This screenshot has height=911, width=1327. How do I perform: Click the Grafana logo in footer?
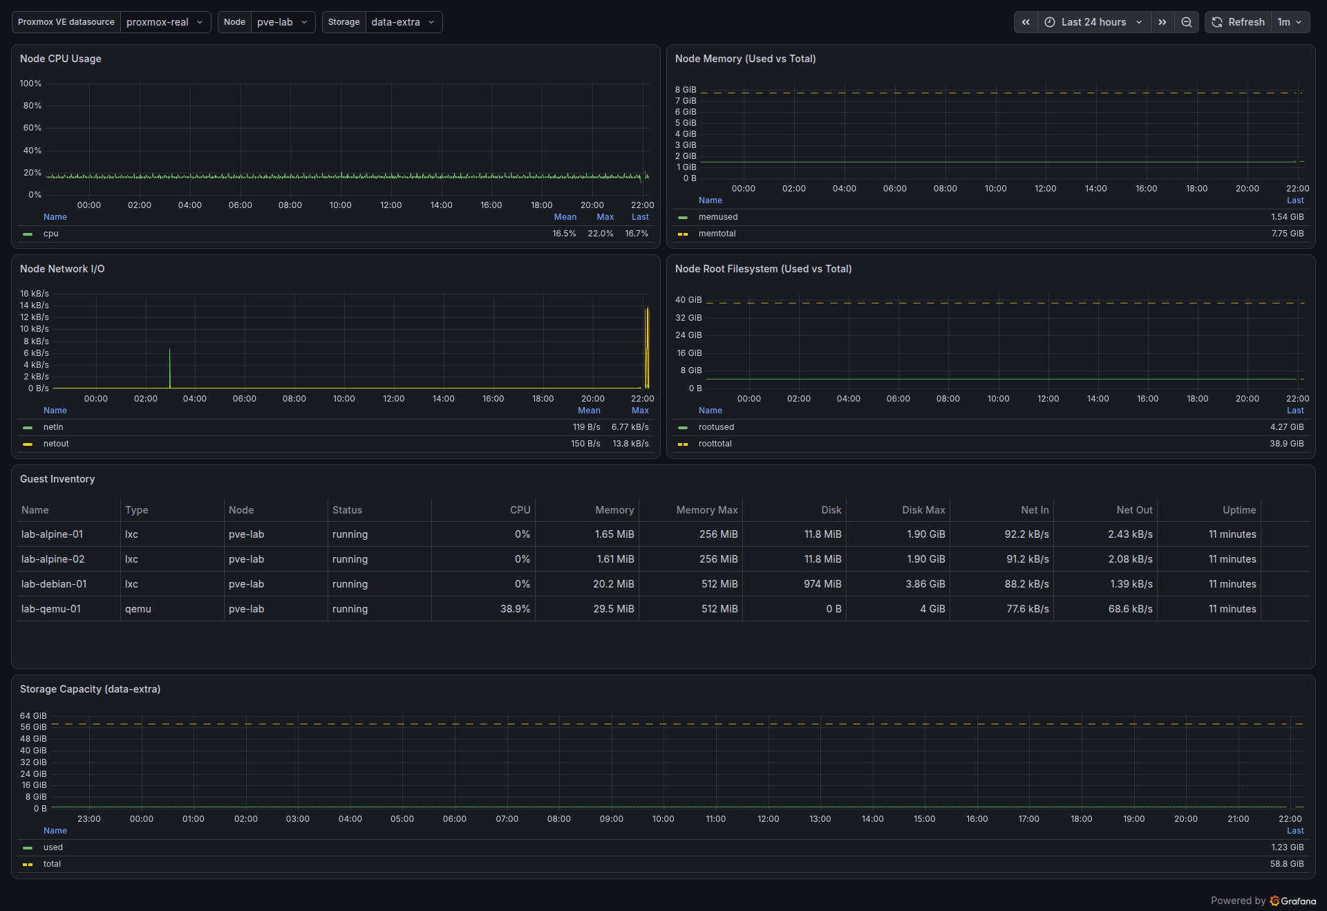[1292, 901]
